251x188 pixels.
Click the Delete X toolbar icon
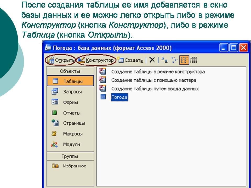coord(152,60)
